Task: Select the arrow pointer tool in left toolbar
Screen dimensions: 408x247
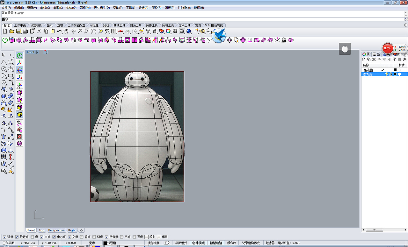Action: point(4,55)
